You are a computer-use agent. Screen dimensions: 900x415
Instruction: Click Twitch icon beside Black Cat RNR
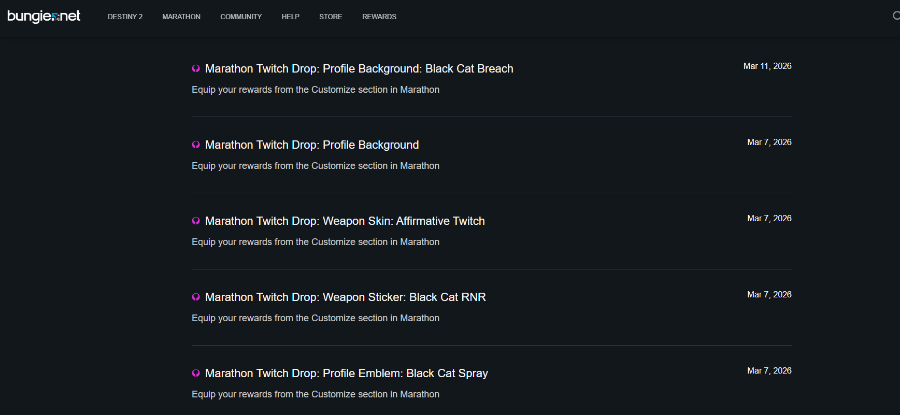(x=196, y=297)
